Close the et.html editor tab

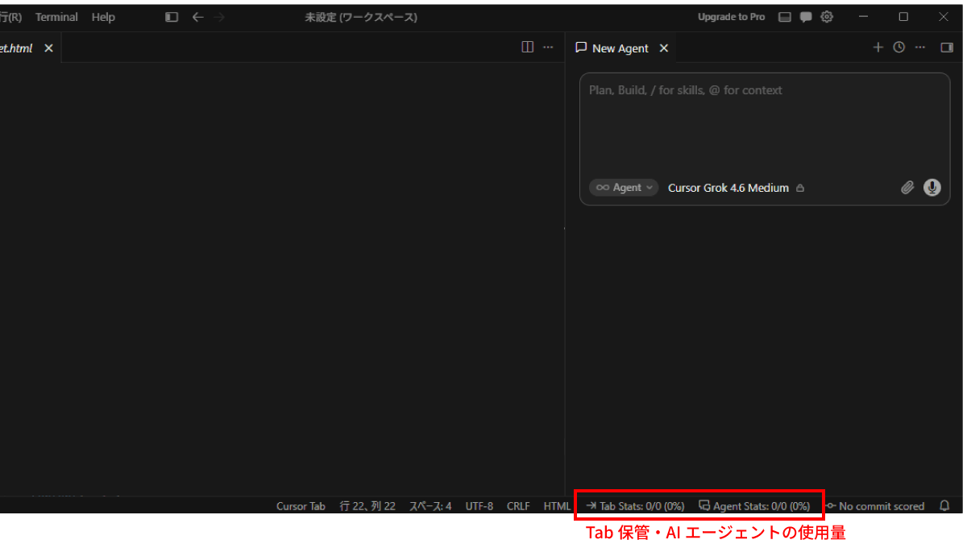(48, 48)
